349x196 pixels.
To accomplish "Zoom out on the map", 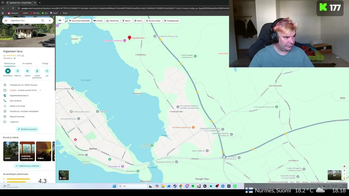I will pos(344,174).
